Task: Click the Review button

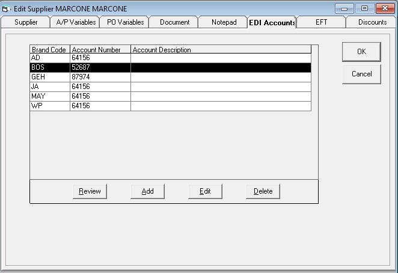Action: (x=90, y=191)
